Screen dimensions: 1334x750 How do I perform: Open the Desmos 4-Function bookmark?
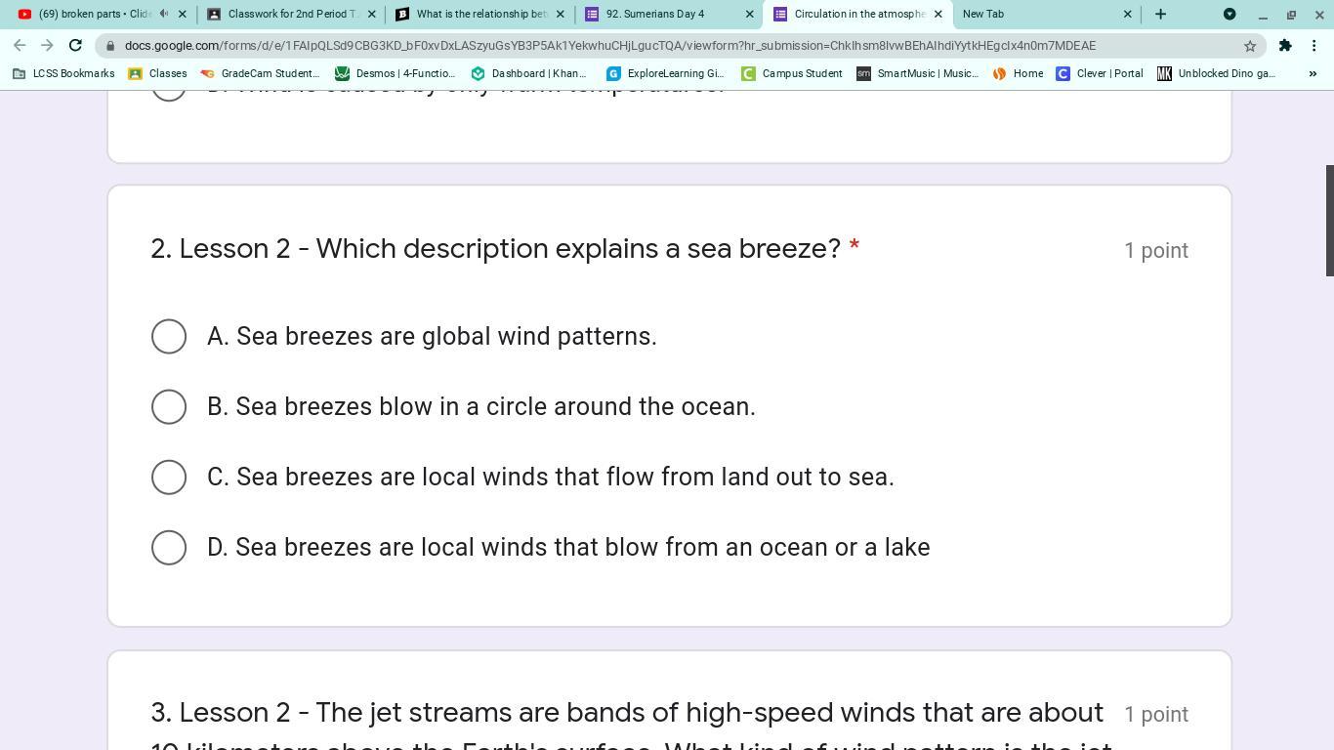(396, 73)
